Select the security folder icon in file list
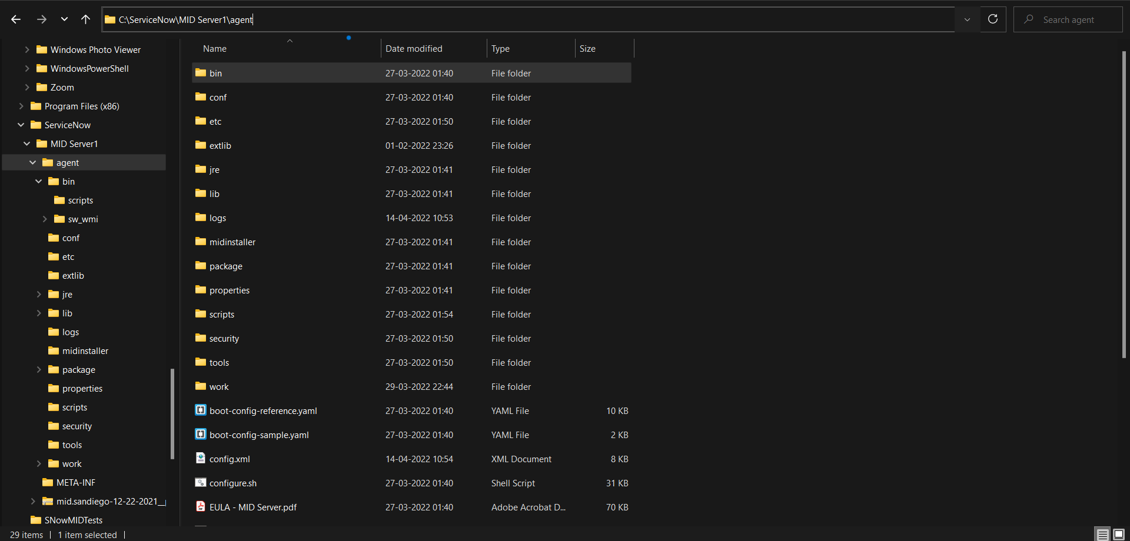Screen dimensions: 1130x541 pos(201,338)
